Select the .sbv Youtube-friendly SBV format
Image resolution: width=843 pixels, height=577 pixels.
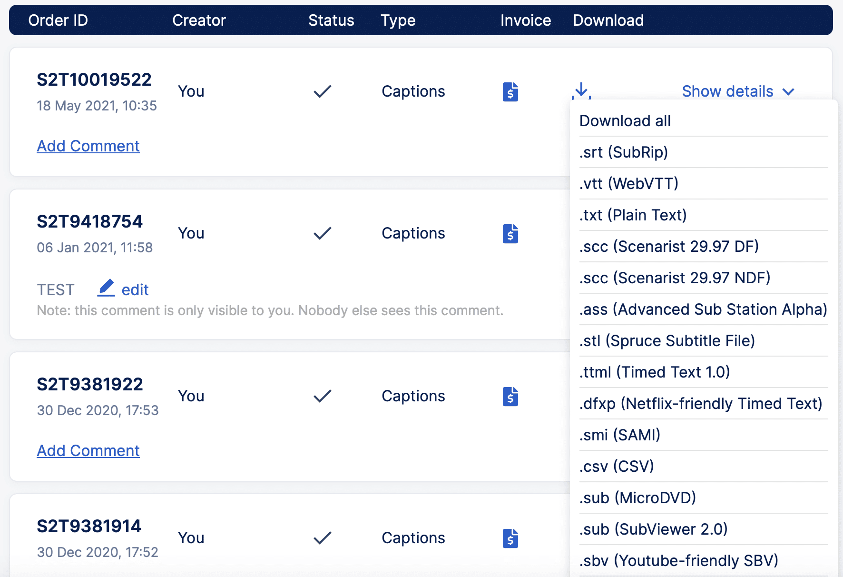(x=679, y=561)
